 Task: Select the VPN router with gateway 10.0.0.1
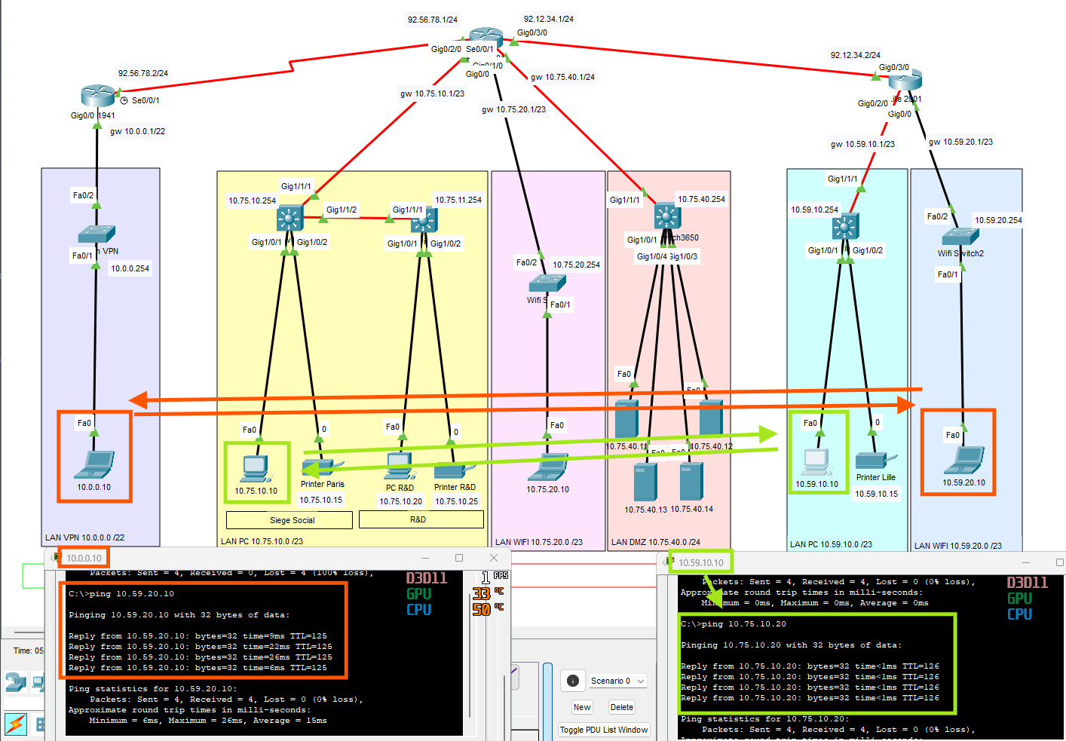coord(97,96)
